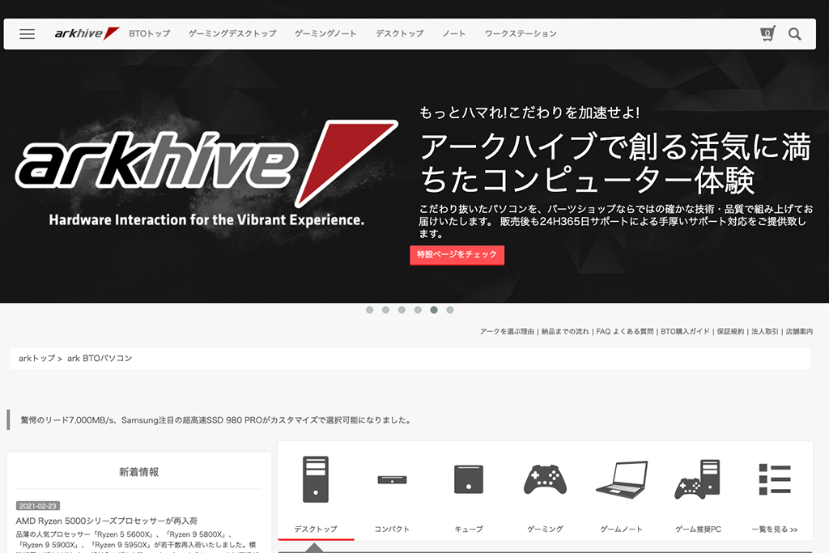Open BTO購入ガイド link
Viewport: 829px width, 553px height.
685,331
